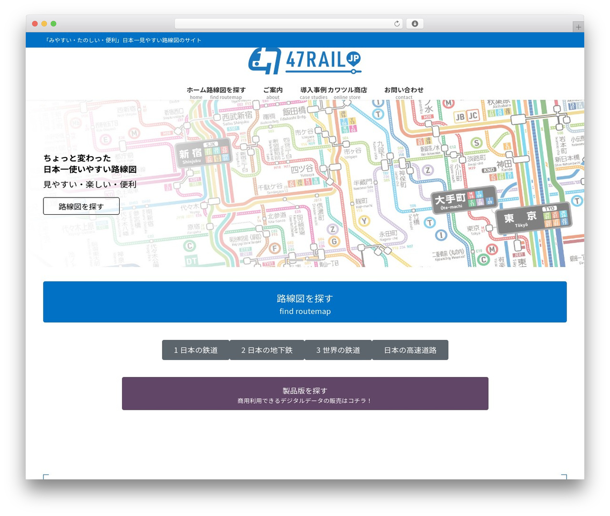Click the 47RAIL JP logo

tap(305, 61)
